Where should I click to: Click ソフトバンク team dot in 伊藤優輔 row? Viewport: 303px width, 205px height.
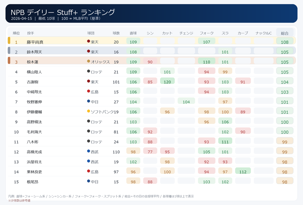pos(89,111)
